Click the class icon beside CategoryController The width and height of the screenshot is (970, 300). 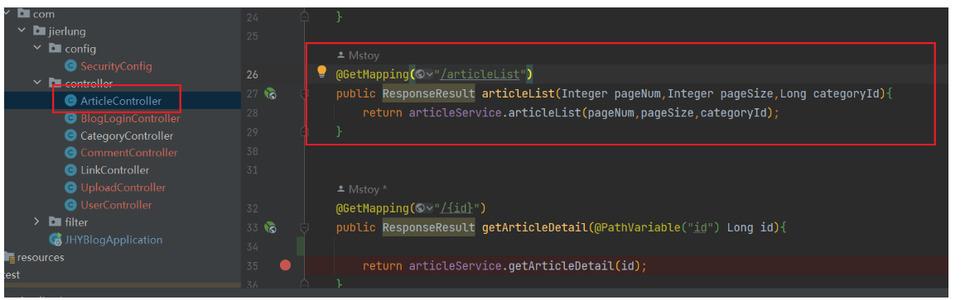(x=70, y=136)
